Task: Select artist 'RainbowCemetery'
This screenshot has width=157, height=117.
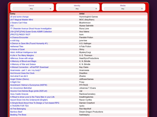Action: tap(87, 94)
